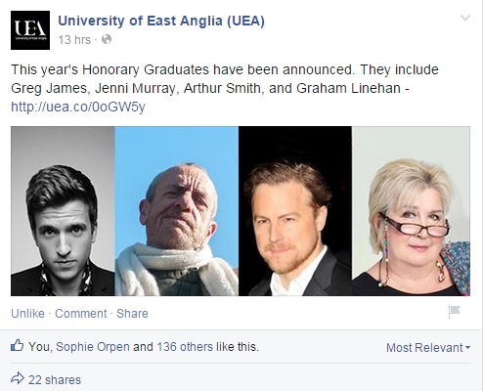The width and height of the screenshot is (483, 391).
Task: Open the post options chevron menu
Action: pyautogui.click(x=465, y=18)
